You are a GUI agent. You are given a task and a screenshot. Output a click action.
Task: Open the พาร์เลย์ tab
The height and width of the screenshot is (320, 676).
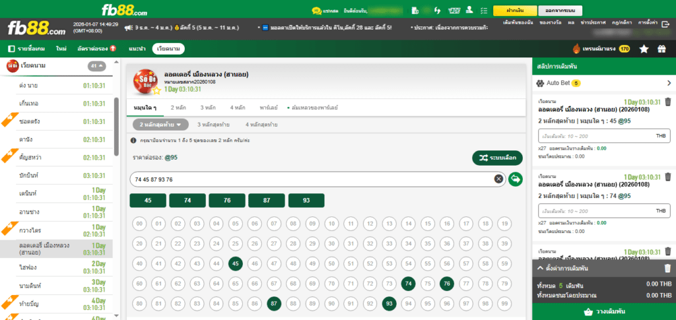[x=269, y=108]
